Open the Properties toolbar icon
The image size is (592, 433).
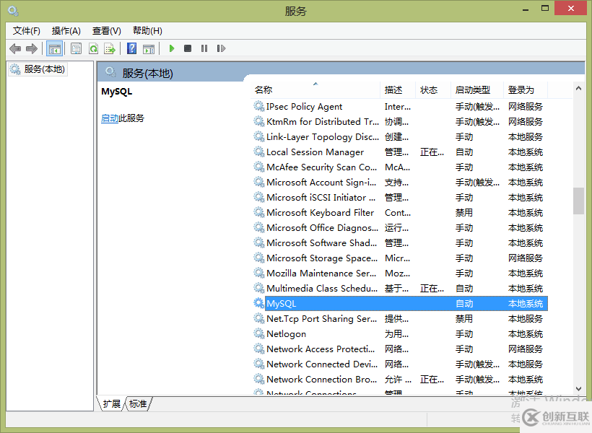77,48
